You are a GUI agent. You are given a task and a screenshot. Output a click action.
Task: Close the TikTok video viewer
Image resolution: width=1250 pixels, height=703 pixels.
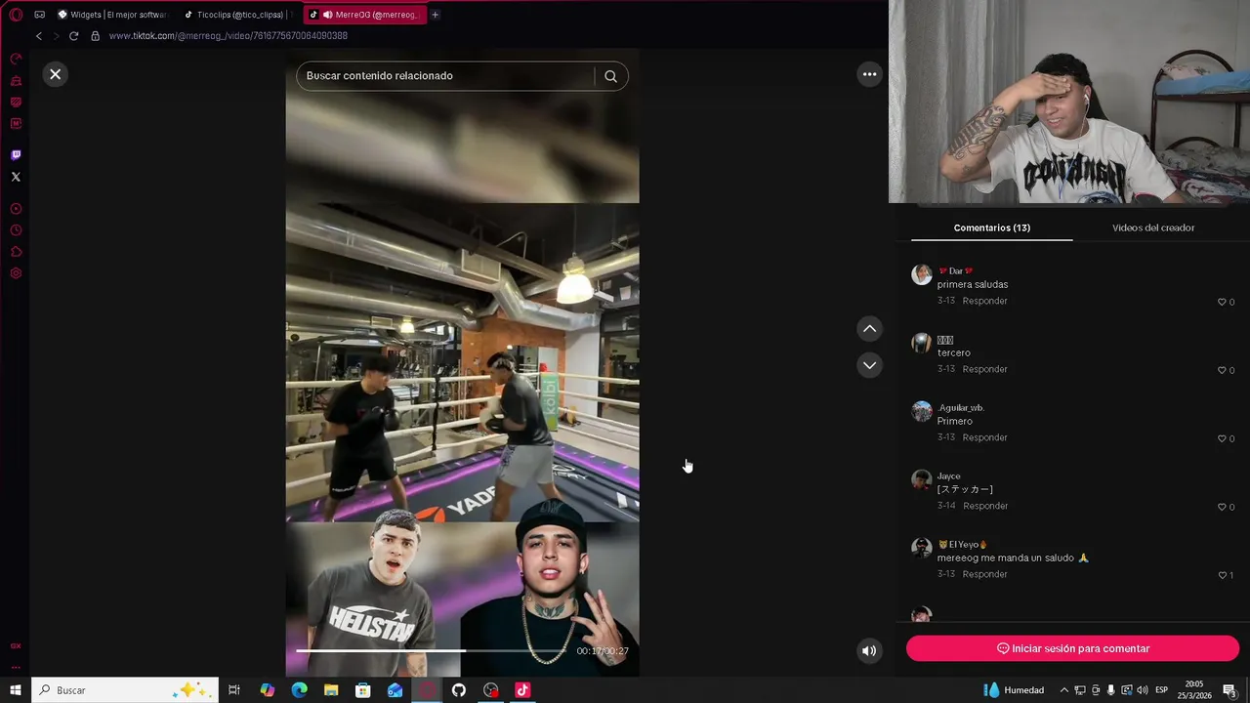[56, 74]
